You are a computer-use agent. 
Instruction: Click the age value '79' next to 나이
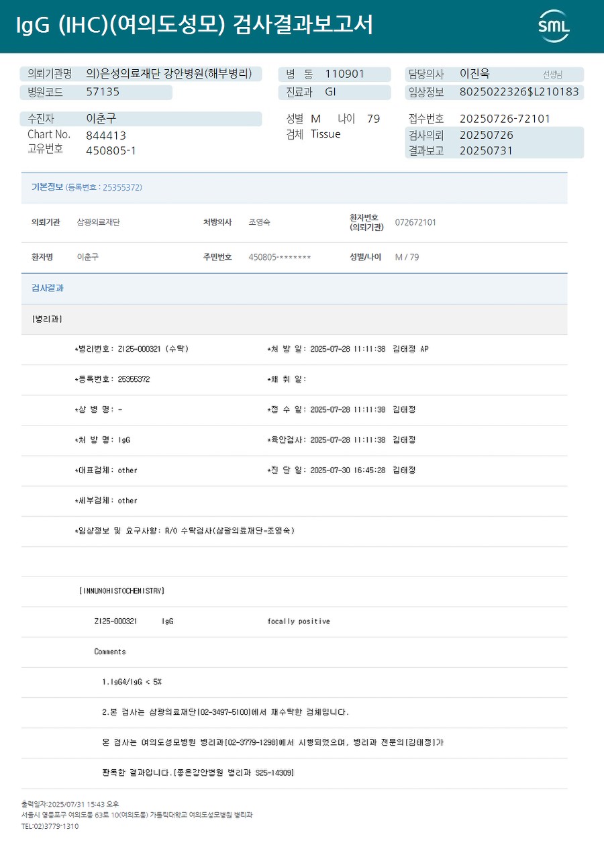(374, 119)
